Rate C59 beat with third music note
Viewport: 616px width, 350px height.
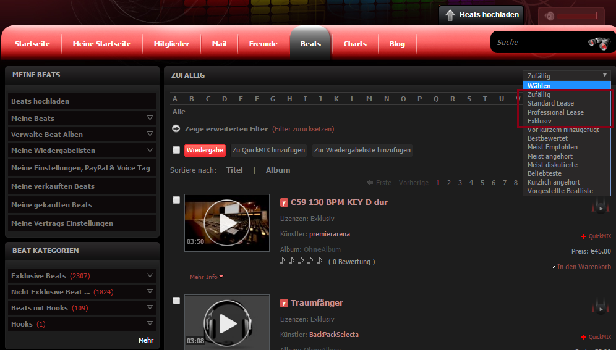pos(301,260)
